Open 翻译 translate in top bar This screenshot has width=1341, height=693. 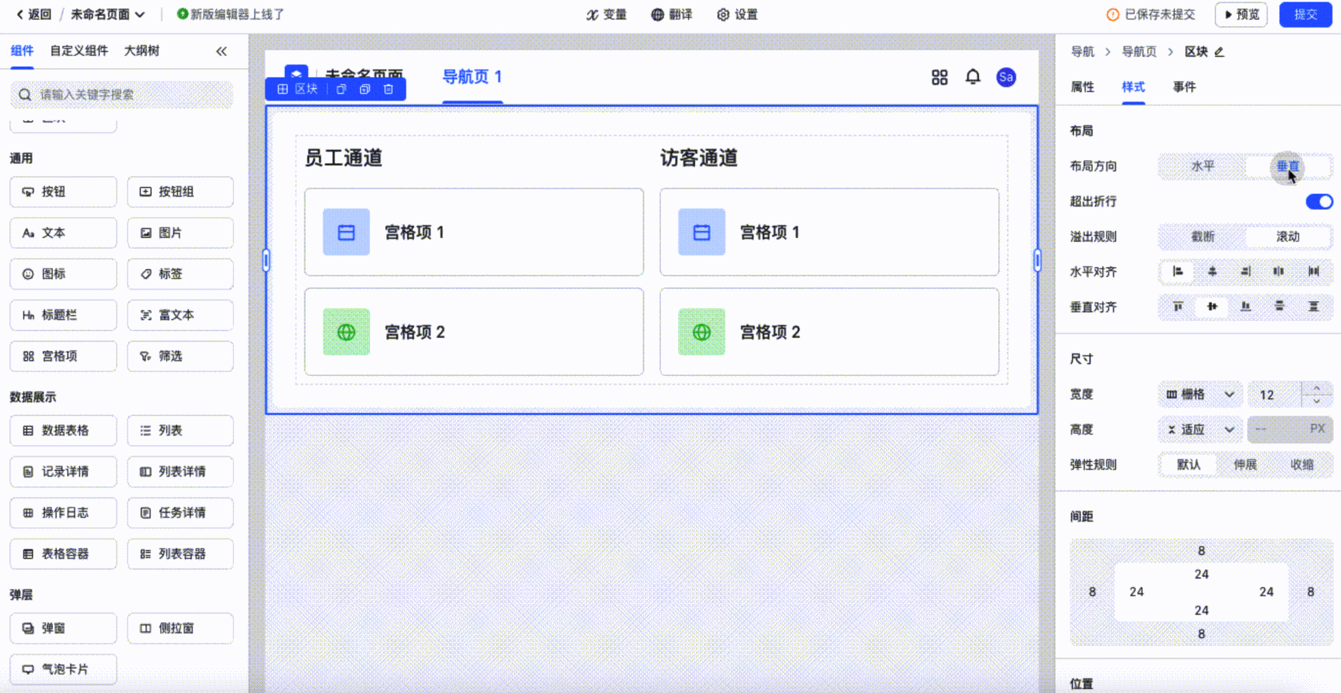[672, 15]
